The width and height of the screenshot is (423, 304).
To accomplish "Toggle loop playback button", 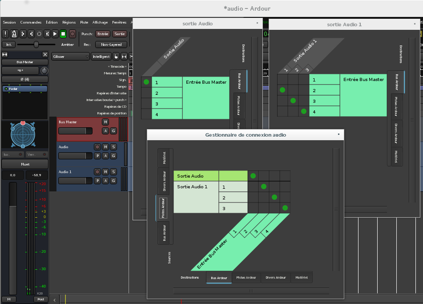I will (39, 34).
